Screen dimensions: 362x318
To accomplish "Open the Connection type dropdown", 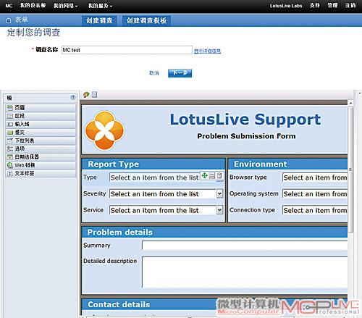I will point(315,210).
